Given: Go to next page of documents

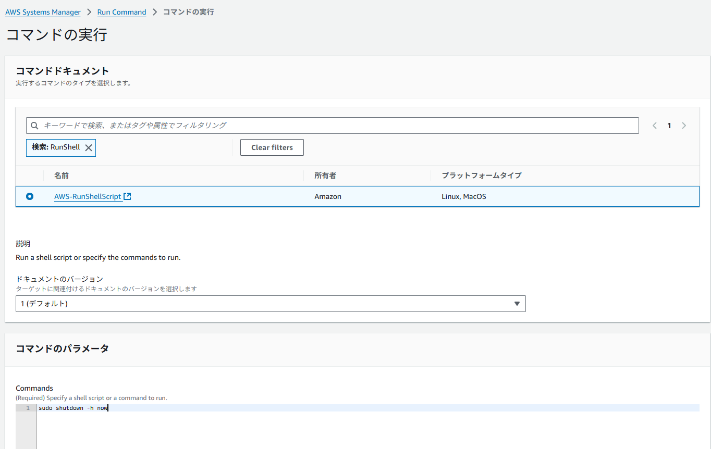Looking at the screenshot, I should point(684,126).
